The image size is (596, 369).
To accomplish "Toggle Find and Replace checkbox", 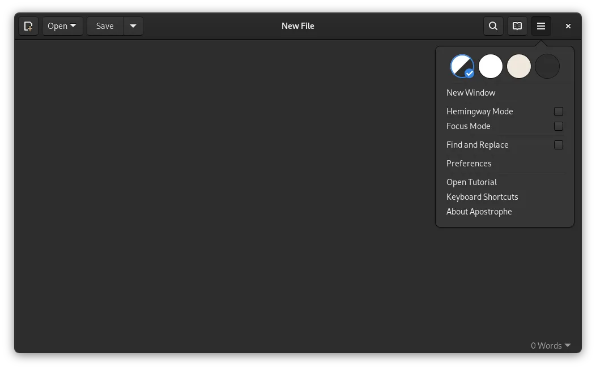I will tap(558, 145).
